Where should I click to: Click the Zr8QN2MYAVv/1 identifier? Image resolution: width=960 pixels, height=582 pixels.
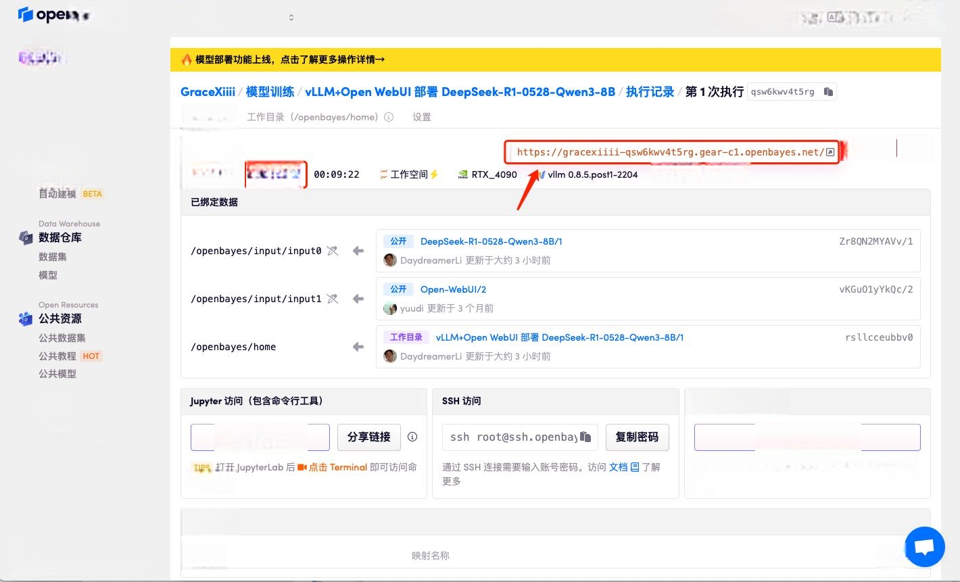[876, 241]
